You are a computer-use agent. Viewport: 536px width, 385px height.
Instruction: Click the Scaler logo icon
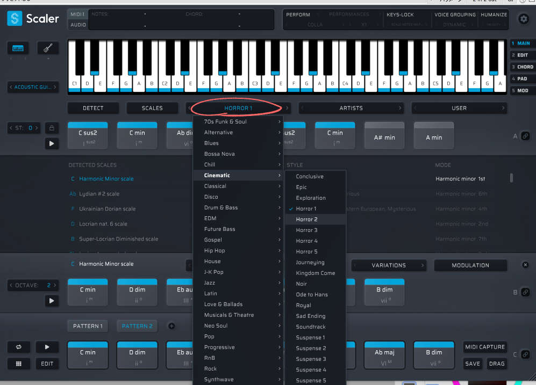click(x=15, y=18)
